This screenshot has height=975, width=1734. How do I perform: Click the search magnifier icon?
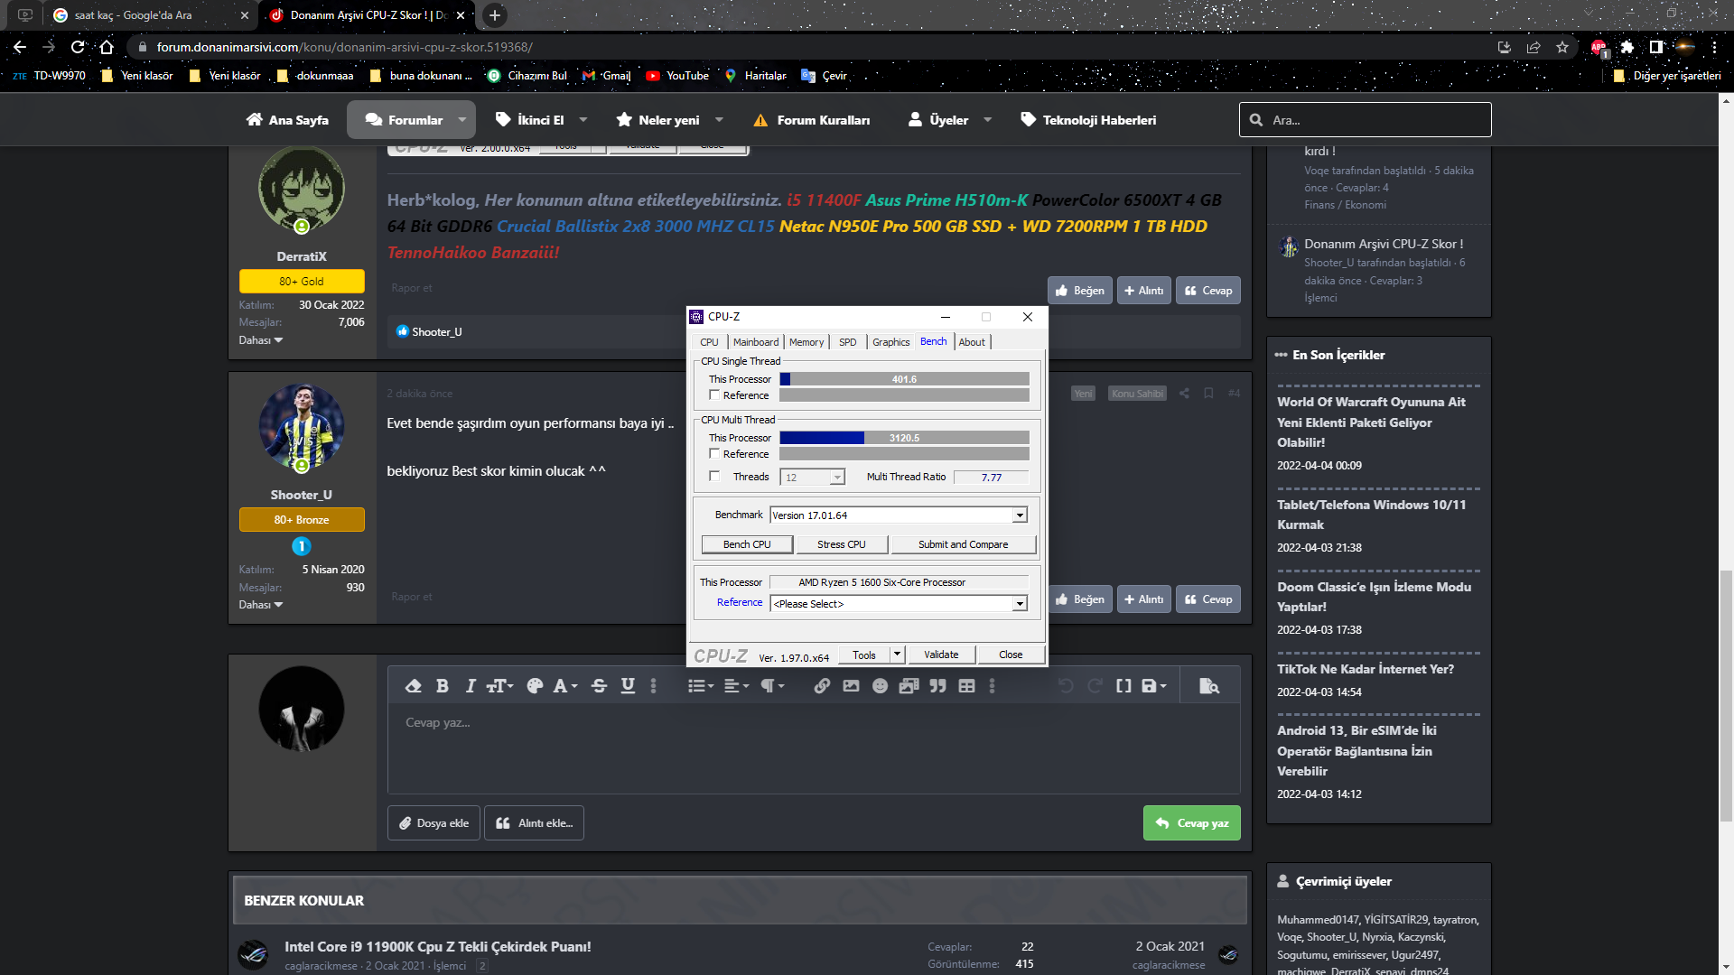tap(1255, 120)
